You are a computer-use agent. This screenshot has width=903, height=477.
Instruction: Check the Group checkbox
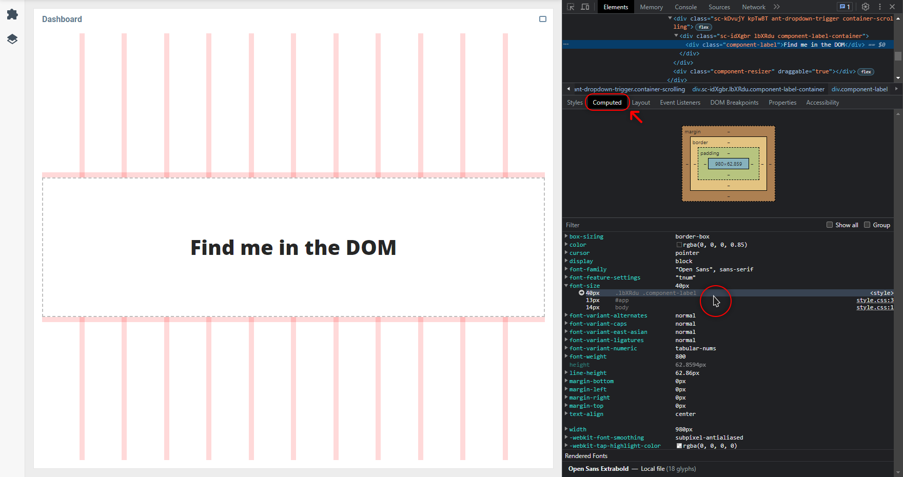pos(867,225)
